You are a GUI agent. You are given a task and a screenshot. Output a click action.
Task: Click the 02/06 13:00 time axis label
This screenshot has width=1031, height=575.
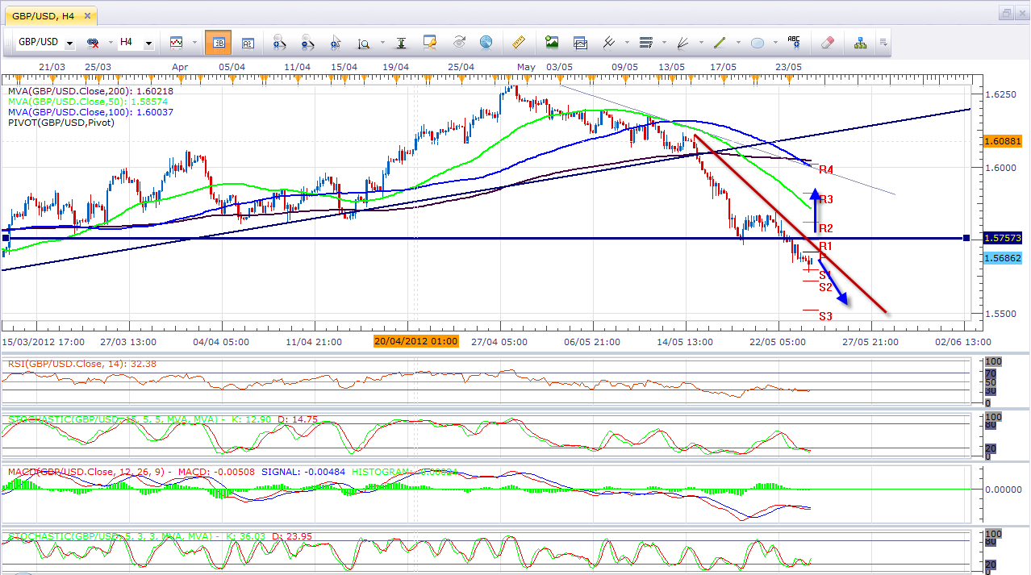click(963, 341)
